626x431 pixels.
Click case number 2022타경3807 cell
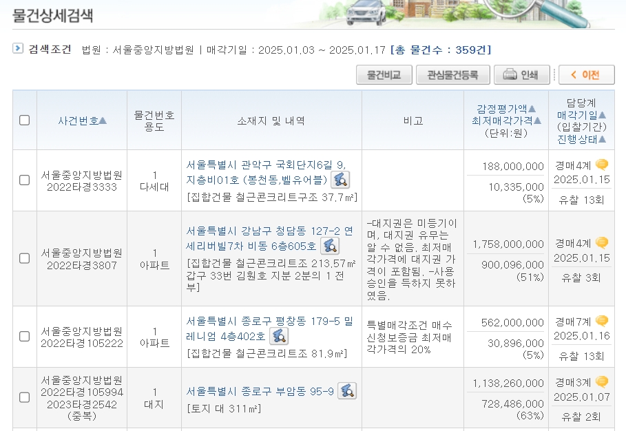(82, 260)
